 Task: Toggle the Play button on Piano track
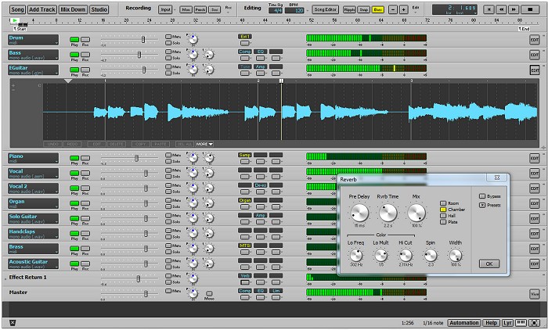click(74, 158)
